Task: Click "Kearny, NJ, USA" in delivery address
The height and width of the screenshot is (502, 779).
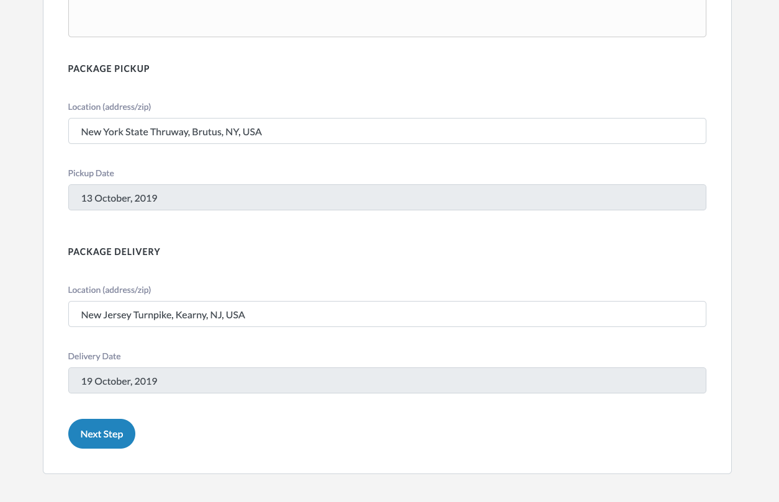Action: (210, 315)
